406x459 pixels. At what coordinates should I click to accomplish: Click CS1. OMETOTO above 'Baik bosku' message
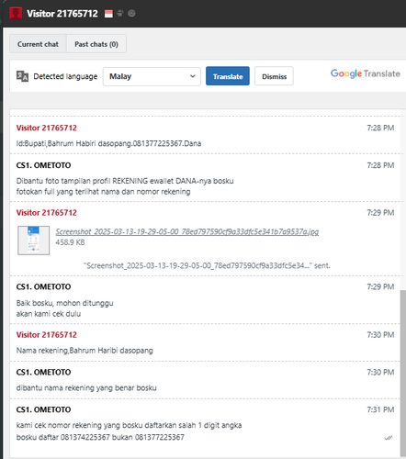pyautogui.click(x=43, y=287)
